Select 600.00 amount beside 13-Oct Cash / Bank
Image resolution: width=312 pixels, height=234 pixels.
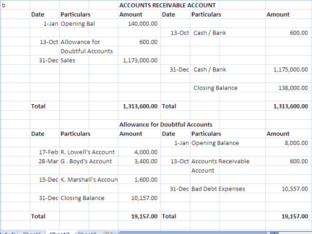[299, 33]
